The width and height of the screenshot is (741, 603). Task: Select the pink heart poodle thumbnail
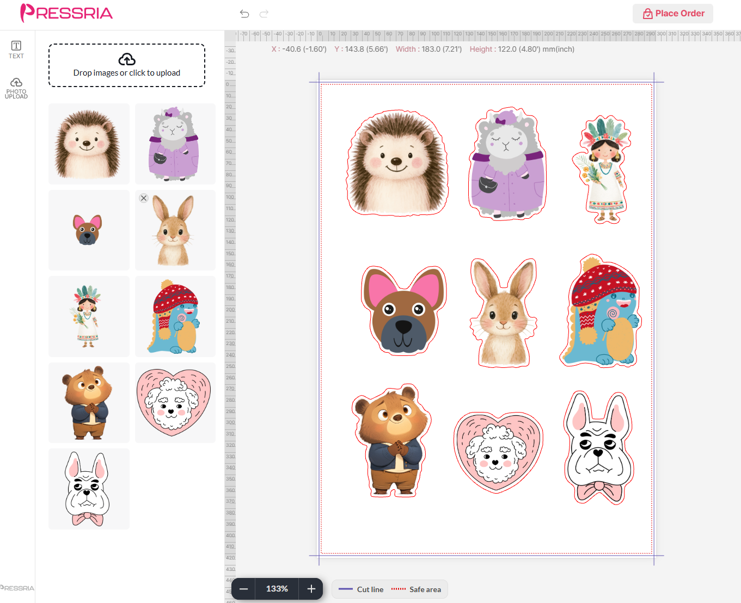[175, 403]
